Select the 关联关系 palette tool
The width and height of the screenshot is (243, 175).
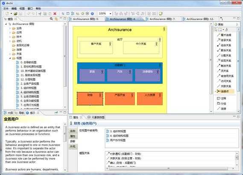coord(224,86)
